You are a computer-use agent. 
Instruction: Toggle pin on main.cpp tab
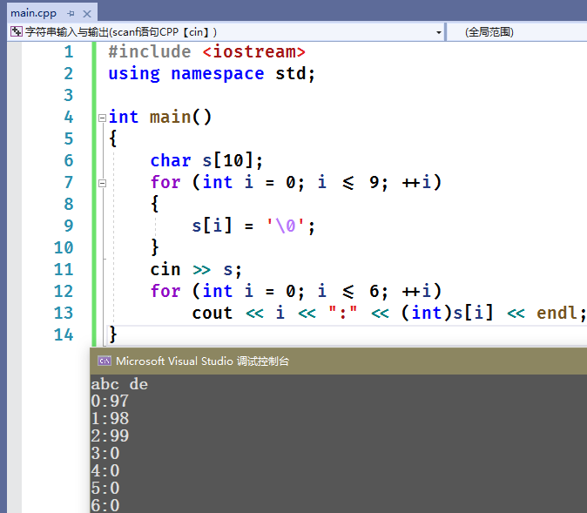point(71,14)
